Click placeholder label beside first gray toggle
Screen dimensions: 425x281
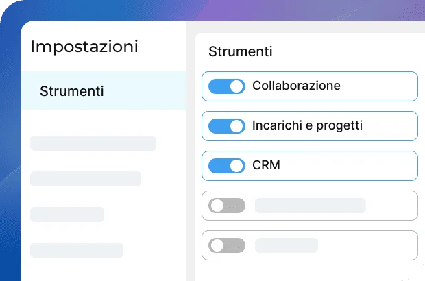tap(310, 206)
